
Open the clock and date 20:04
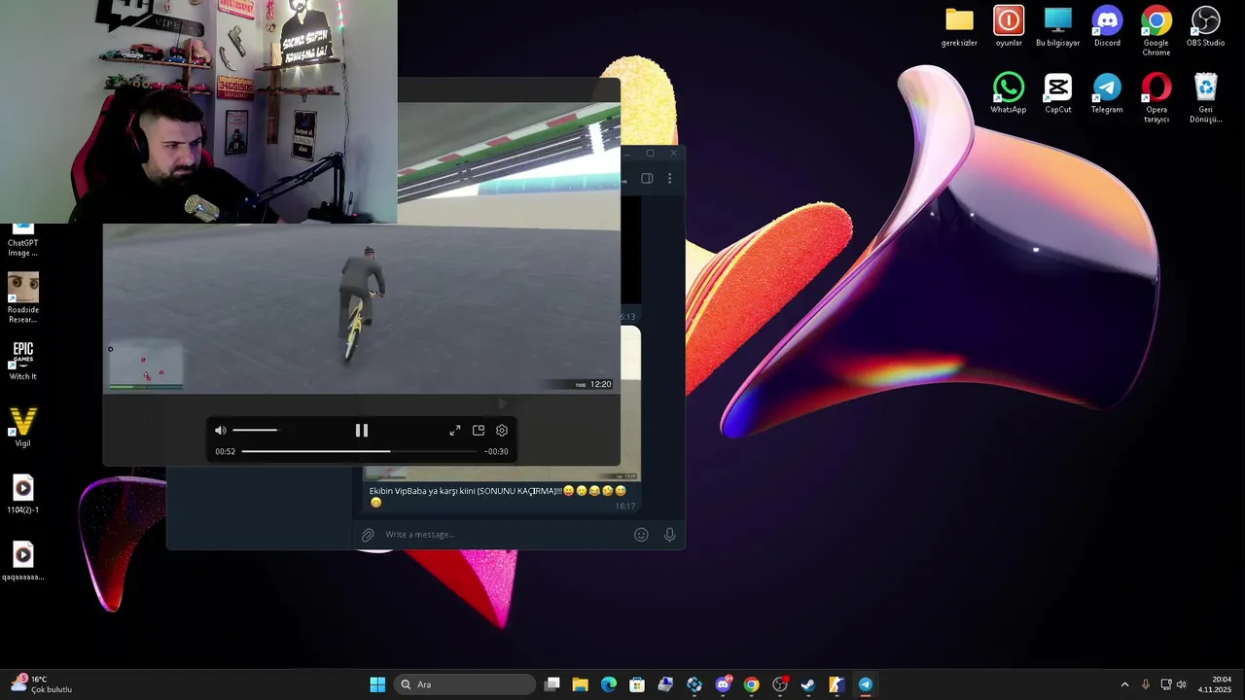click(x=1215, y=684)
